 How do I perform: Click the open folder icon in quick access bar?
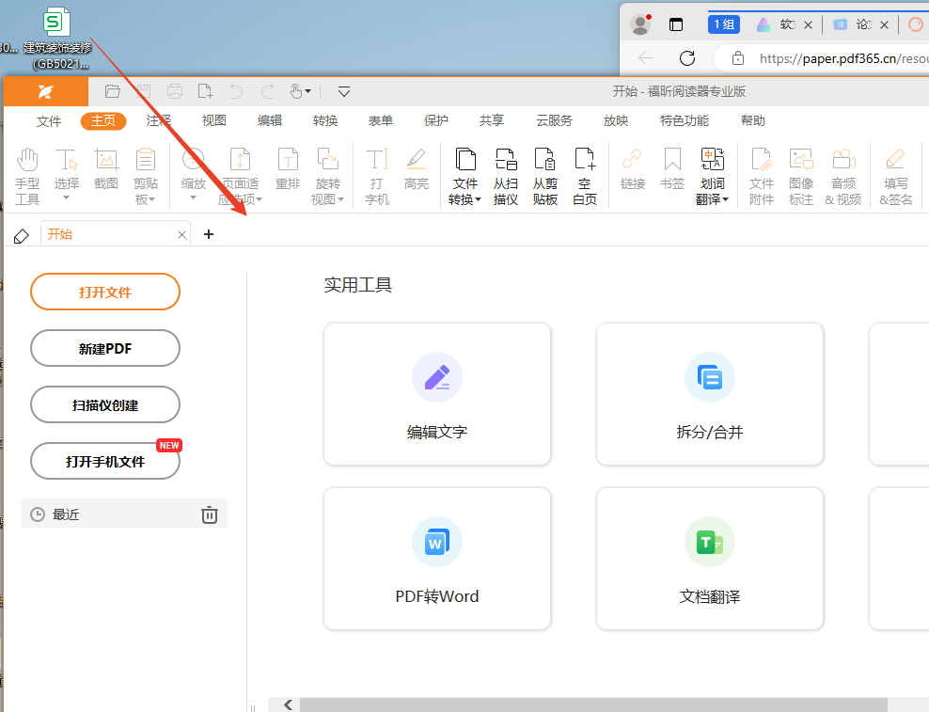(113, 91)
